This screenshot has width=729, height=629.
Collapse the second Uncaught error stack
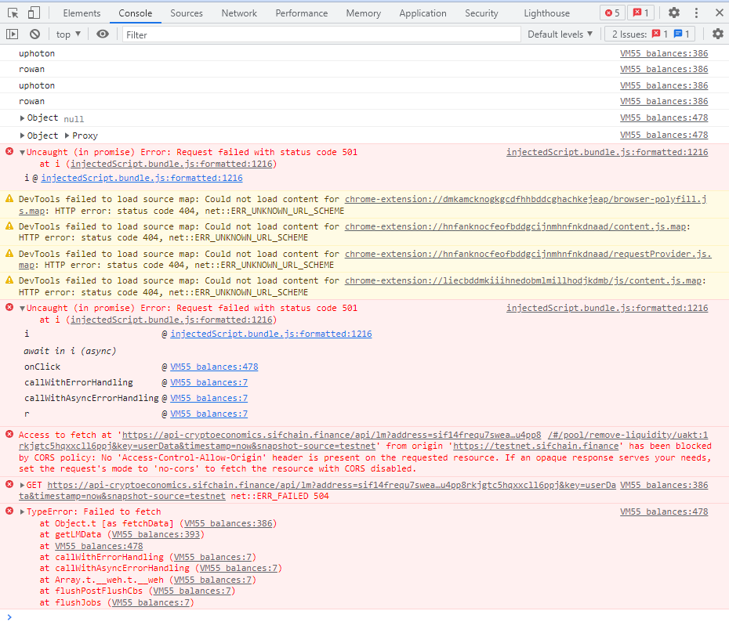[x=22, y=309]
